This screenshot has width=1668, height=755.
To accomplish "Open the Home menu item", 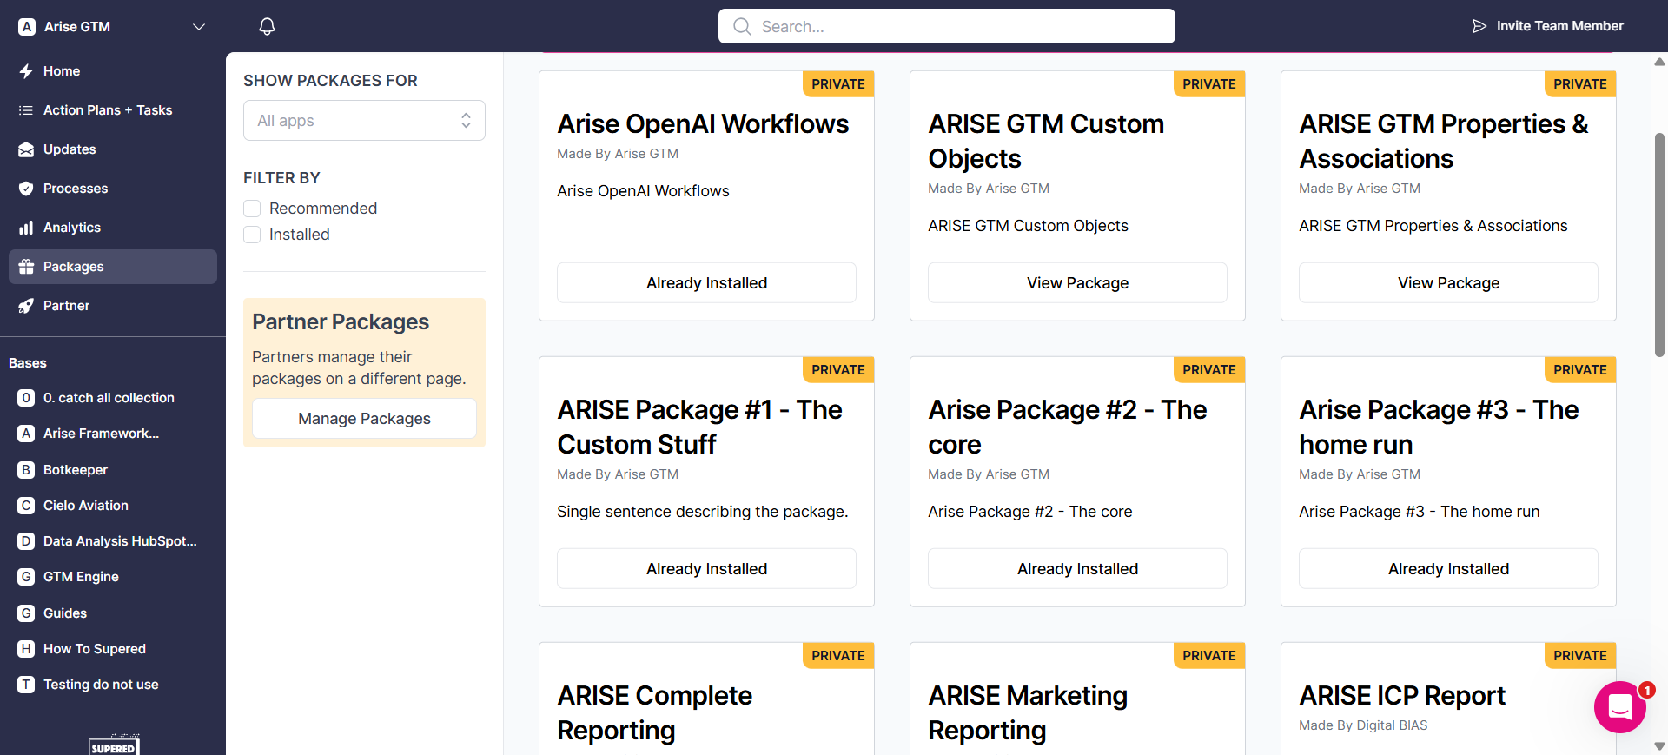I will pos(113,71).
